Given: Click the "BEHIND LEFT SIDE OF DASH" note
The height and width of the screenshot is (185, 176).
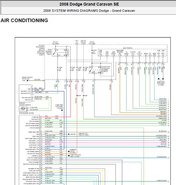Looking at the screenshot, I should [84, 134].
